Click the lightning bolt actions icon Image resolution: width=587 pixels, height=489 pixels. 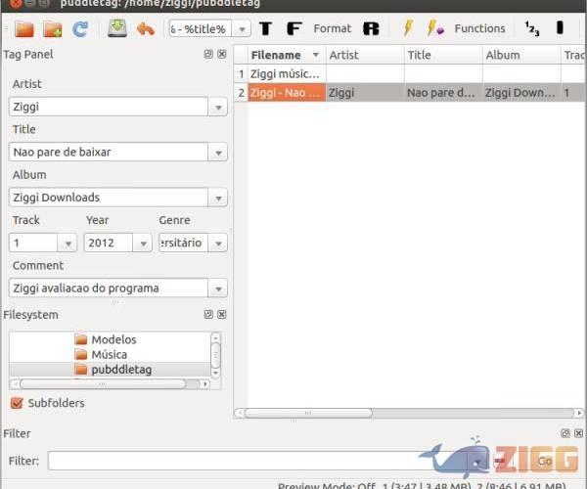pos(409,28)
